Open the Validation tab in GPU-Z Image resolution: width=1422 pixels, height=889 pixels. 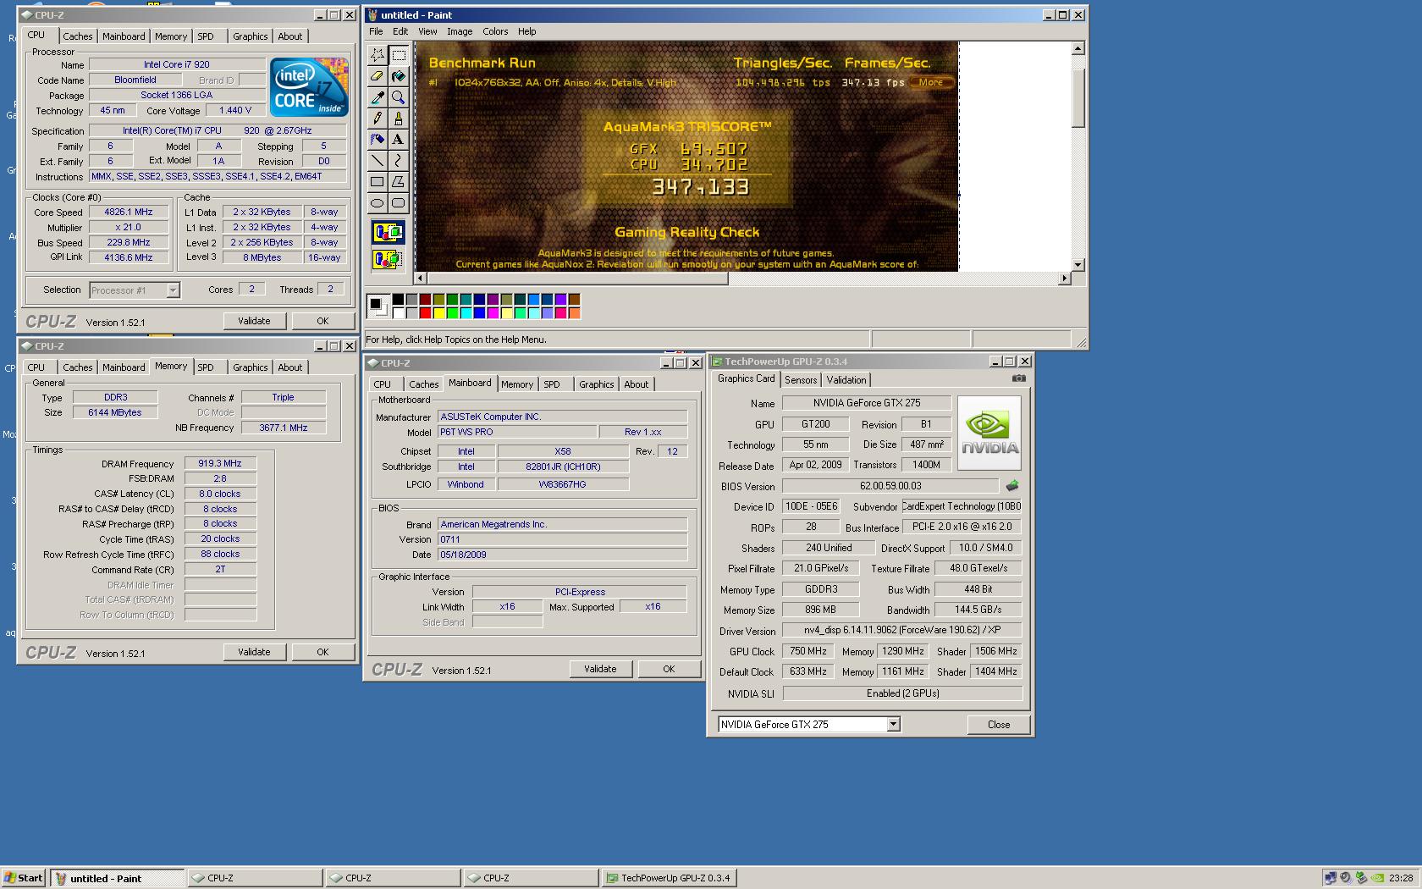[x=846, y=380]
